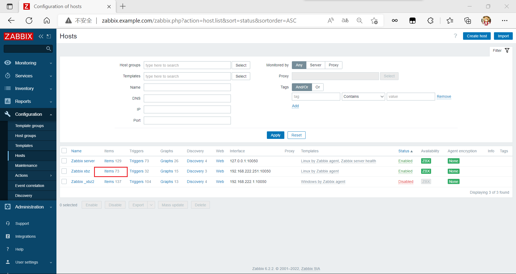The image size is (516, 274).
Task: Click the Inventory list icon
Action: (8, 88)
